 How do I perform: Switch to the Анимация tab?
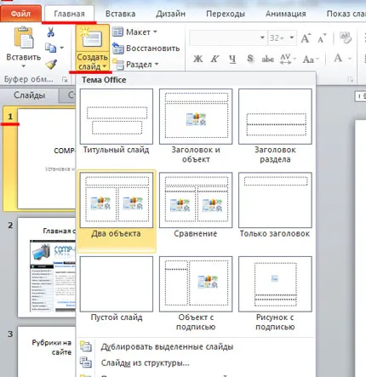(285, 14)
